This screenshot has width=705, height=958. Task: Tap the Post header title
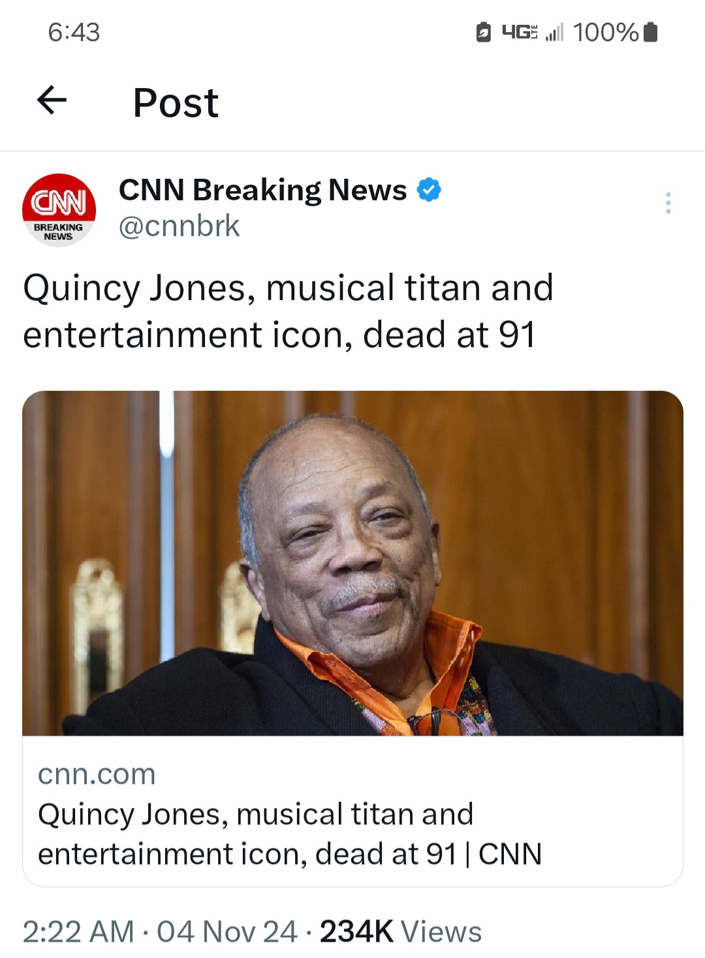click(176, 102)
